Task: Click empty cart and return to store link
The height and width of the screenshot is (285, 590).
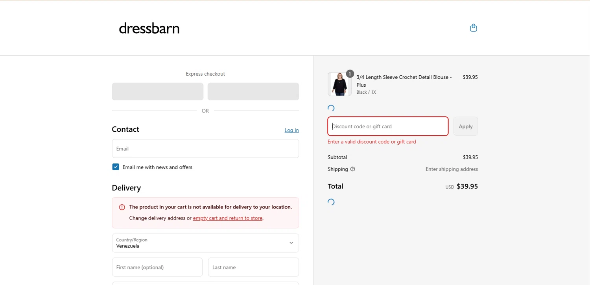Action: point(228,218)
